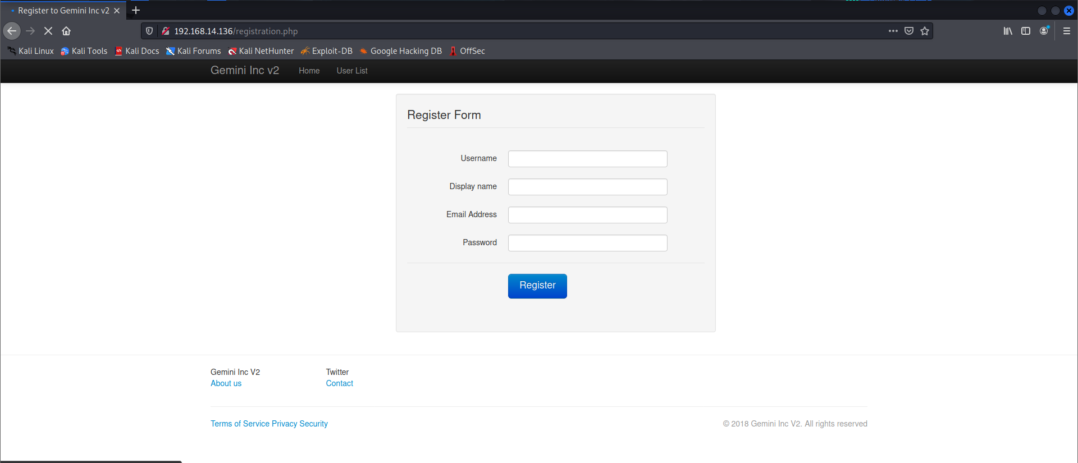
Task: Save page to Pocket icon
Action: pyautogui.click(x=909, y=31)
